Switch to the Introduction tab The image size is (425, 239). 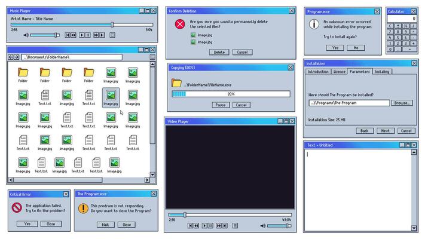[318, 72]
